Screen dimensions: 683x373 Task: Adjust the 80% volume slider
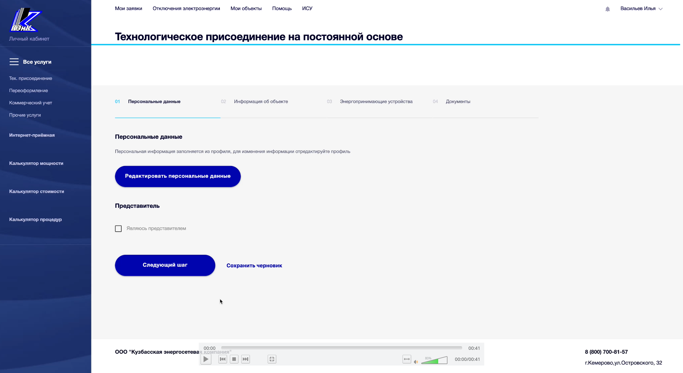pyautogui.click(x=434, y=360)
